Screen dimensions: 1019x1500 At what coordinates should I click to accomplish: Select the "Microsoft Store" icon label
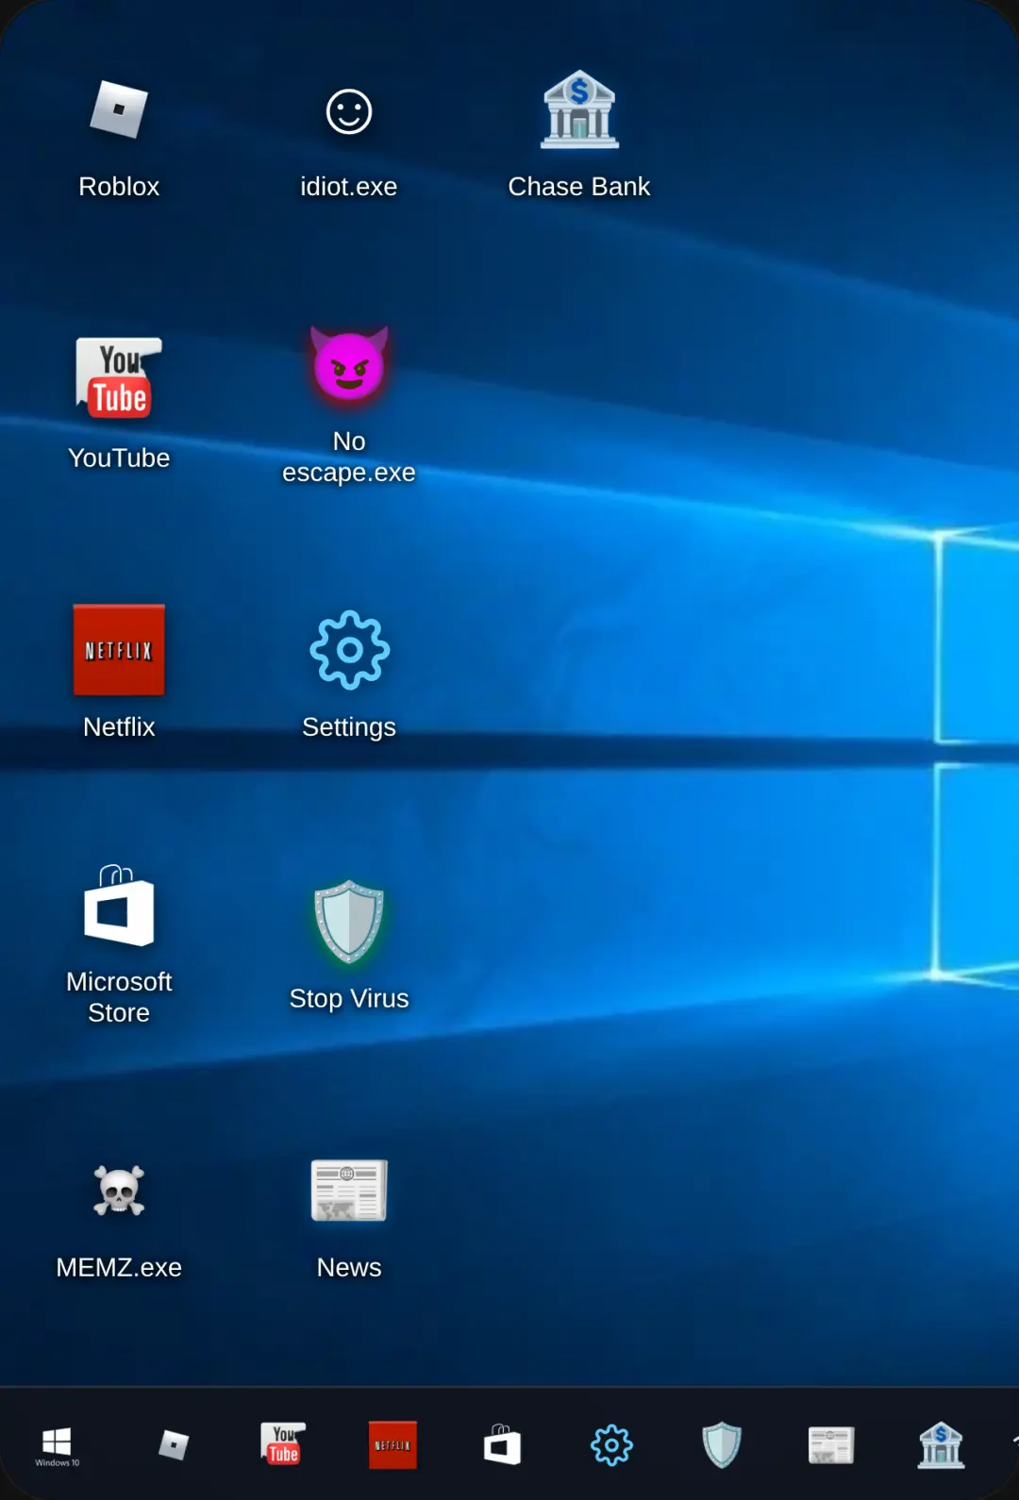[119, 997]
